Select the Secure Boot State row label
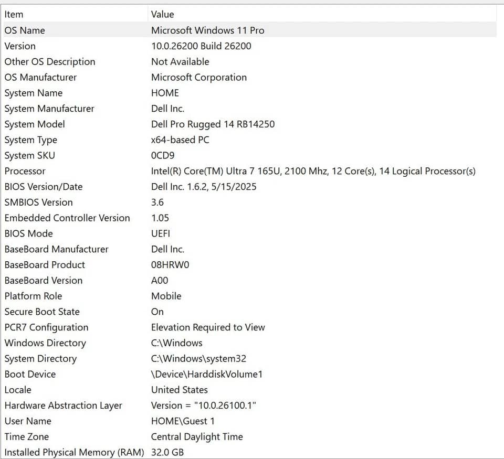This screenshot has width=504, height=459. 42,312
